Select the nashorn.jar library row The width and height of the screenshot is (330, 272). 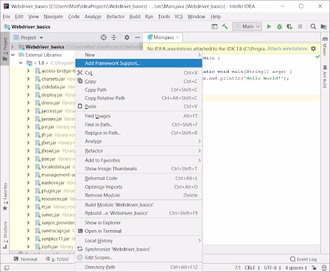(x=43, y=182)
